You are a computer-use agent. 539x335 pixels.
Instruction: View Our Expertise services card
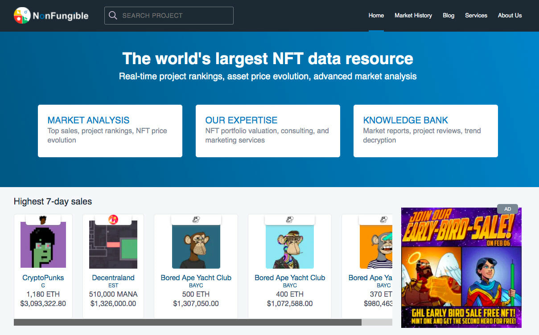[x=267, y=131]
